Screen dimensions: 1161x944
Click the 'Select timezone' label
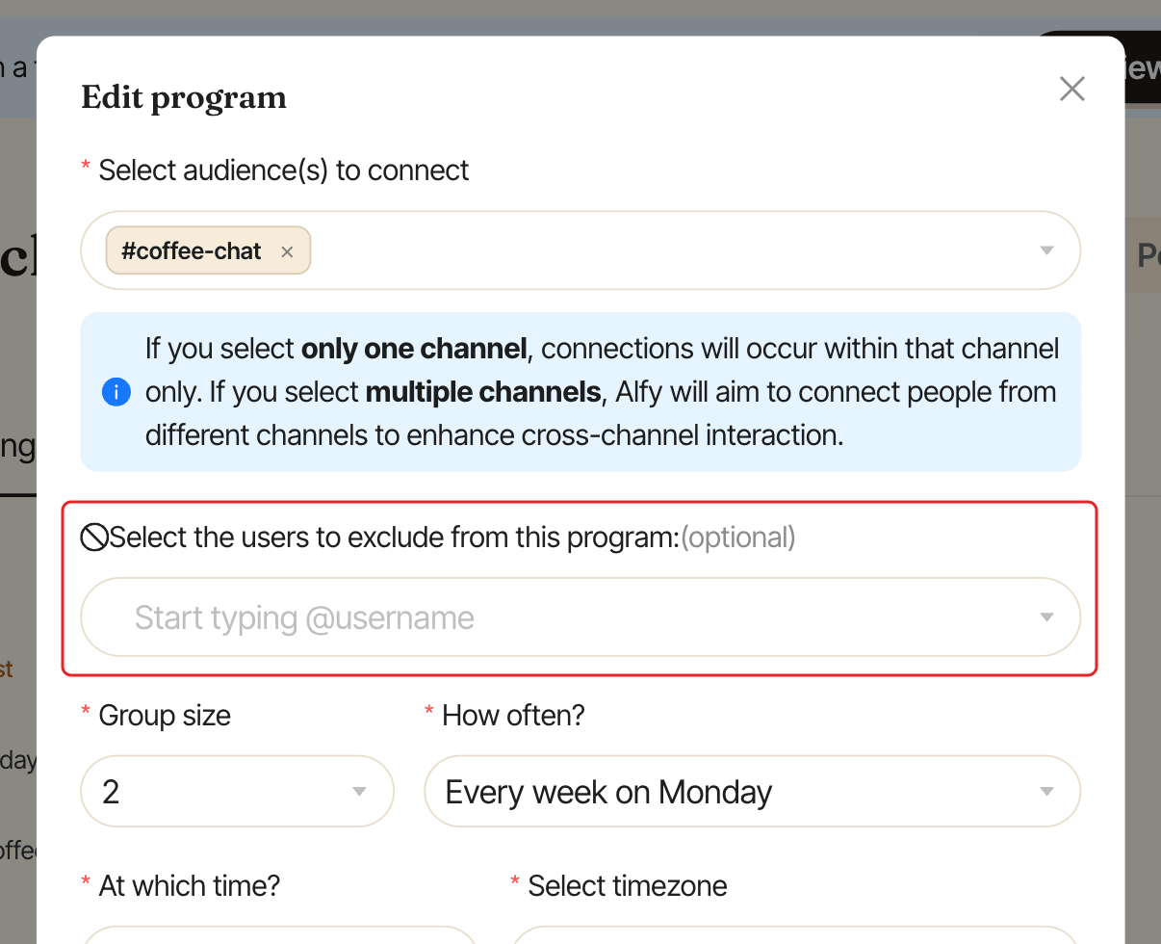click(628, 885)
